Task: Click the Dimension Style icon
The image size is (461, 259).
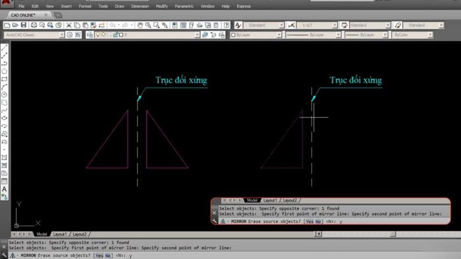Action: (x=291, y=25)
